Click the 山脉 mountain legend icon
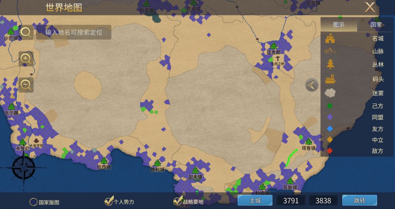This screenshot has height=209, width=395. click(330, 51)
